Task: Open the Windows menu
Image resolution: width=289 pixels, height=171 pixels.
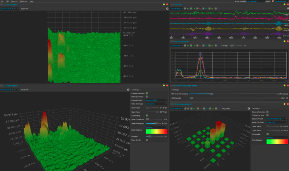Action: pyautogui.click(x=24, y=1)
